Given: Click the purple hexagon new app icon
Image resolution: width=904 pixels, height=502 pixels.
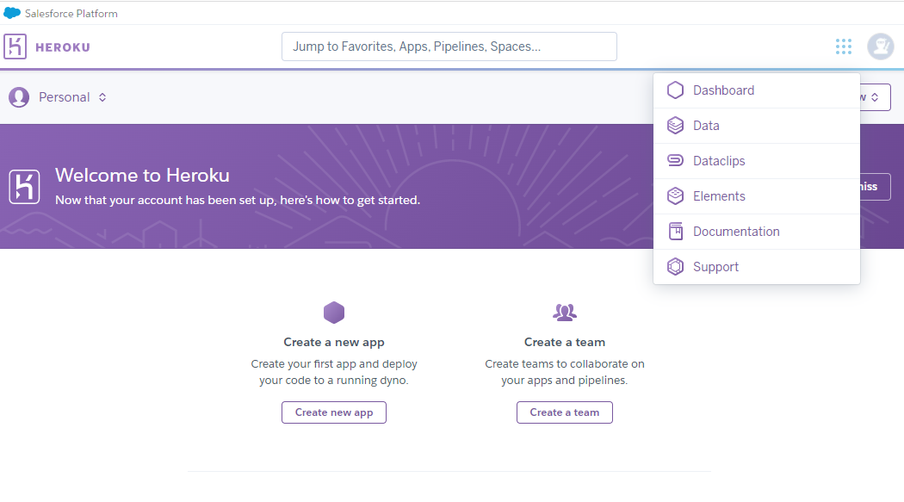Looking at the screenshot, I should coord(334,313).
